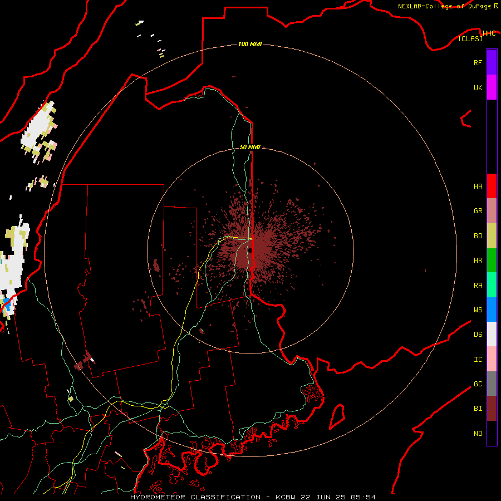
Task: Click the IC pink legend swatch
Action: [492, 359]
